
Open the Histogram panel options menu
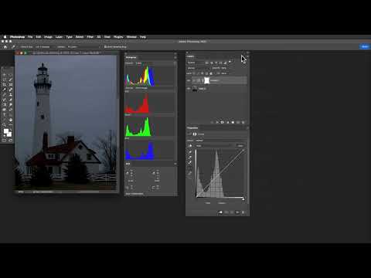(x=175, y=57)
